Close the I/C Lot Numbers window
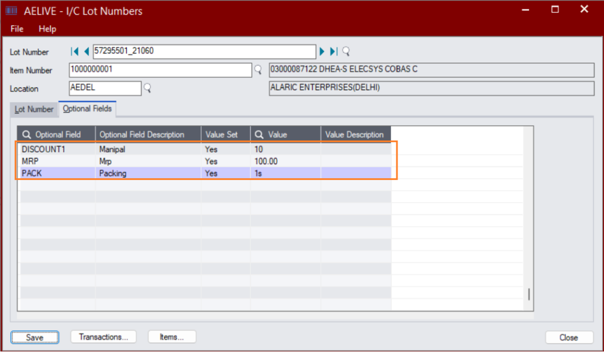 click(569, 337)
